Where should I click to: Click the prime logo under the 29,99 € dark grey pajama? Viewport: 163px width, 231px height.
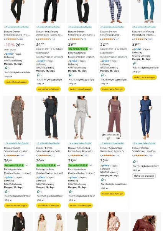coord(41,177)
